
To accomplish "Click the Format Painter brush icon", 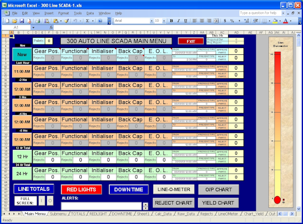I will click(67, 21).
